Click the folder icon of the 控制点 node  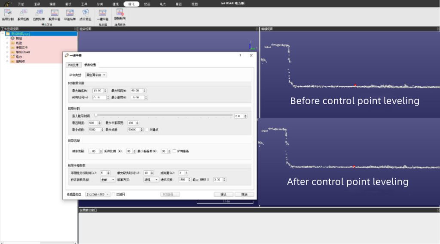12,61
